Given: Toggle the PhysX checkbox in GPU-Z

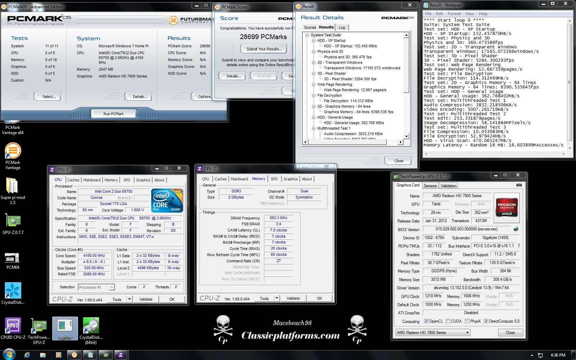Looking at the screenshot, I should (467, 321).
